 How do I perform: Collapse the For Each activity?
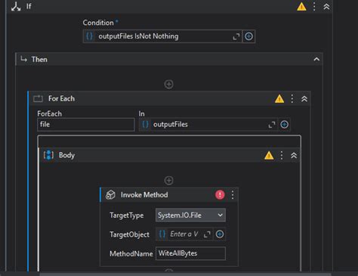coord(304,99)
